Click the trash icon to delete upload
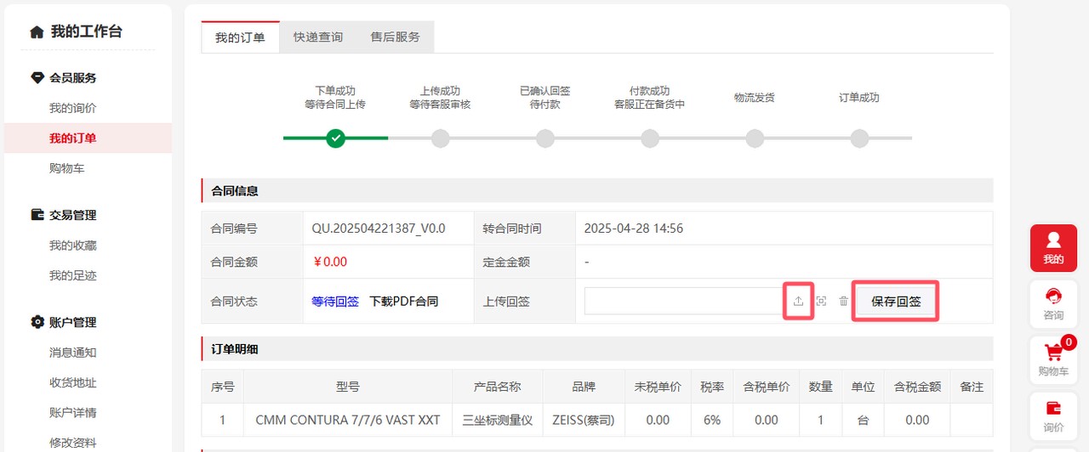1089x452 pixels. 843,301
